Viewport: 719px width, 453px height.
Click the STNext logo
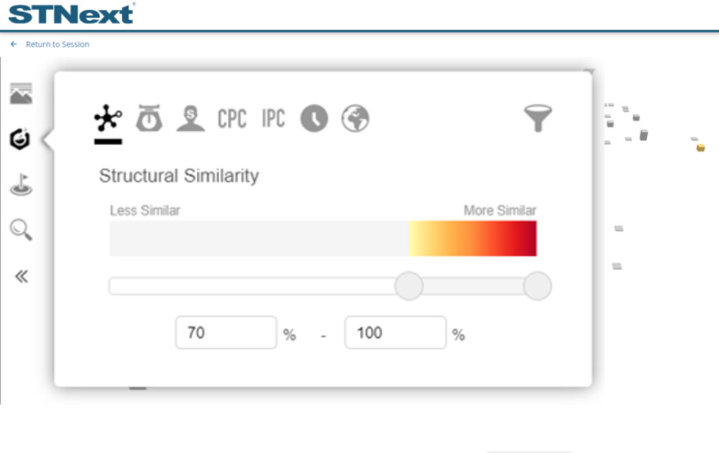point(71,13)
